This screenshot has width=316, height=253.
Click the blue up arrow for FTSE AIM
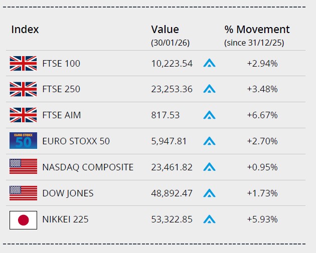click(x=209, y=115)
